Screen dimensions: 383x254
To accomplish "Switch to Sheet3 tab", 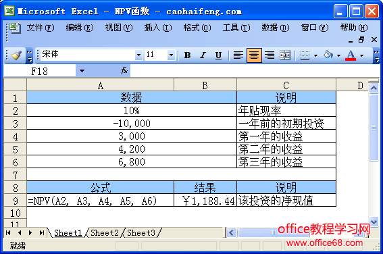I will pyautogui.click(x=141, y=233).
